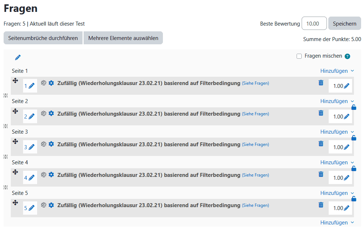Click dice icon of question 1
This screenshot has height=232, width=364.
click(x=44, y=83)
